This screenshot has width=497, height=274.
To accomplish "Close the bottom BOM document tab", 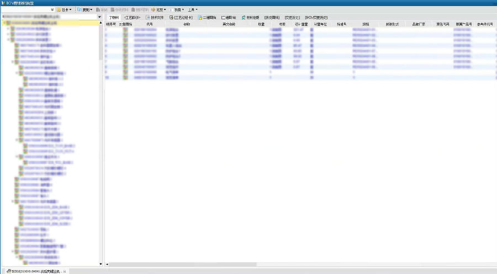I will tap(65, 271).
